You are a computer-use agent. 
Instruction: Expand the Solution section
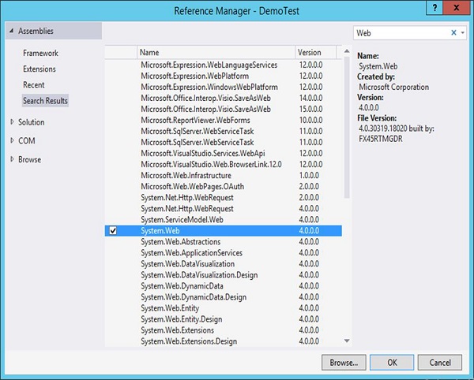tap(11, 122)
